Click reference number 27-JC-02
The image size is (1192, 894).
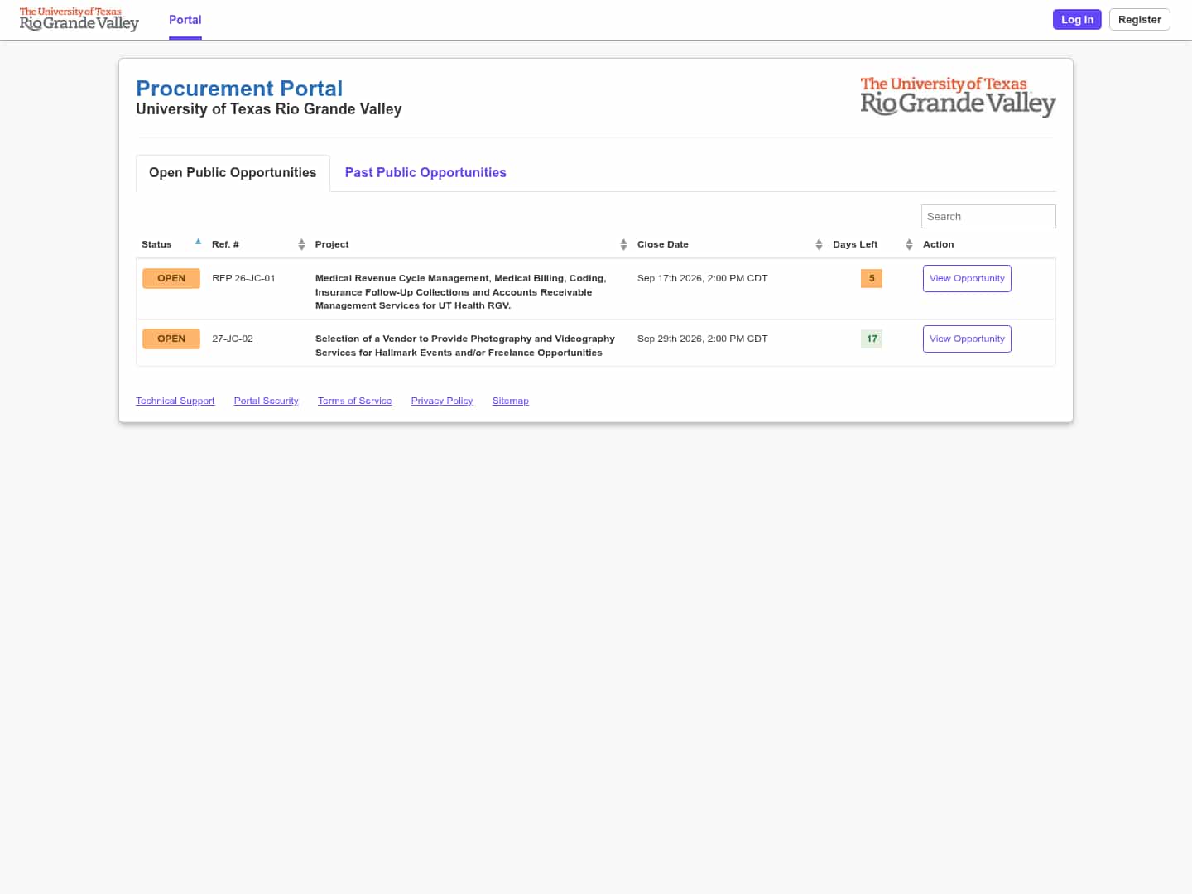tap(233, 339)
